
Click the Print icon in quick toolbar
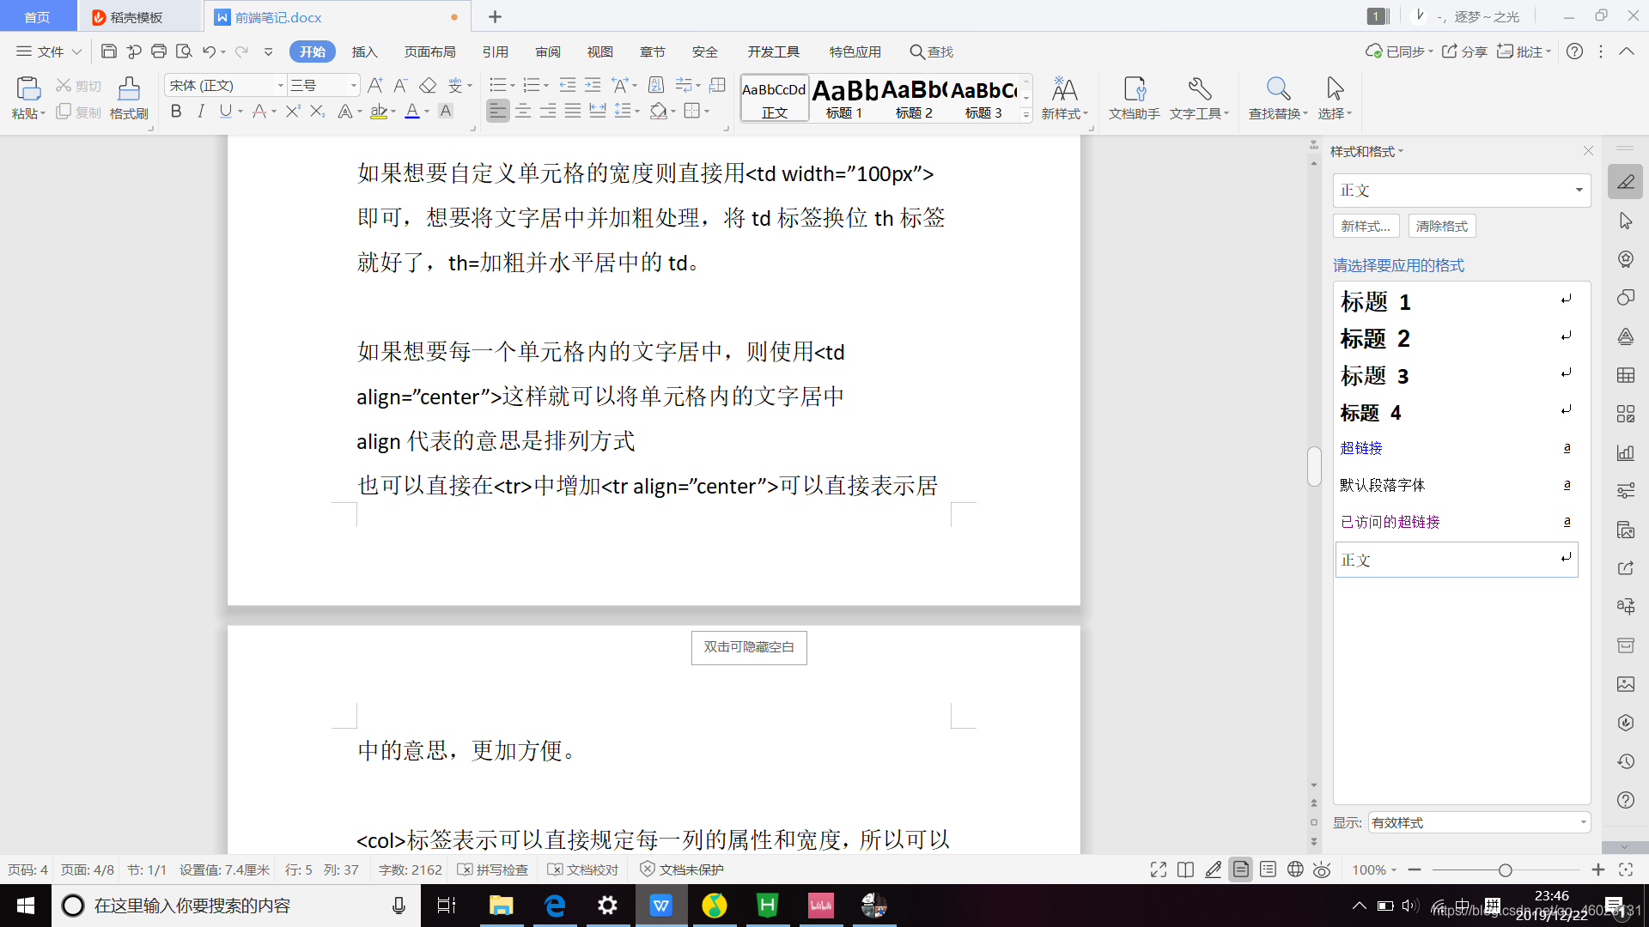(x=159, y=51)
